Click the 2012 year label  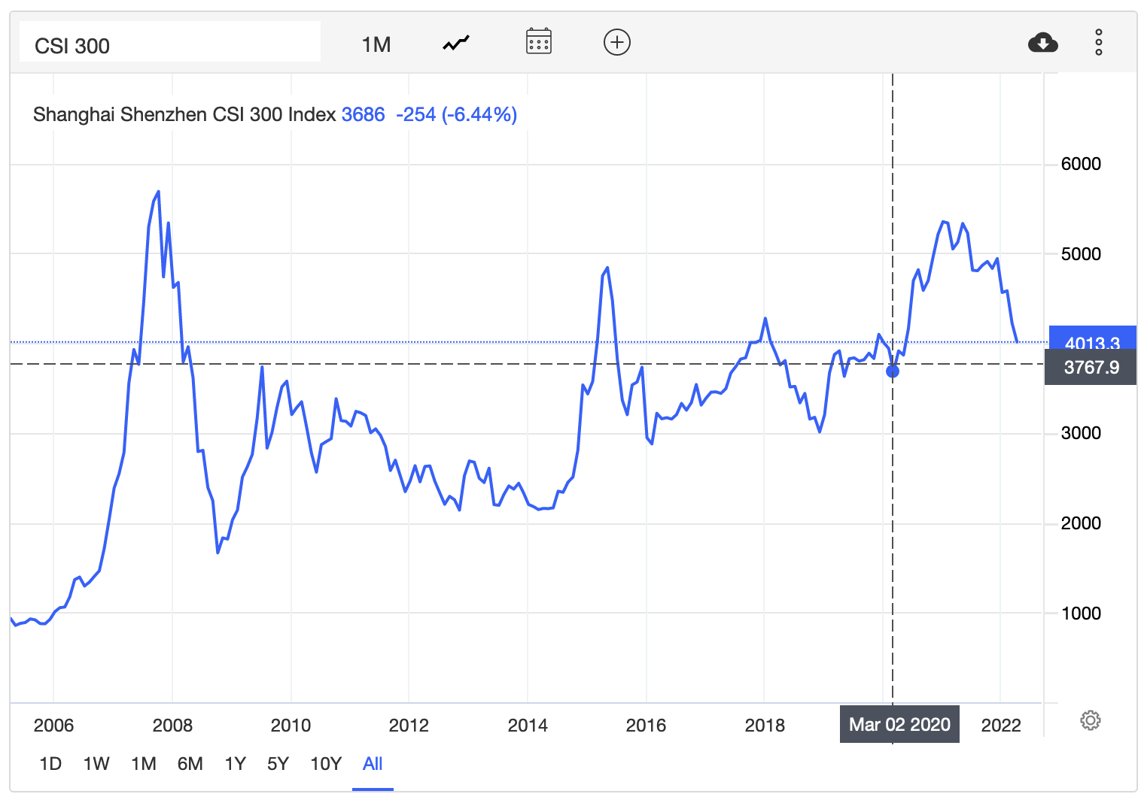point(409,725)
